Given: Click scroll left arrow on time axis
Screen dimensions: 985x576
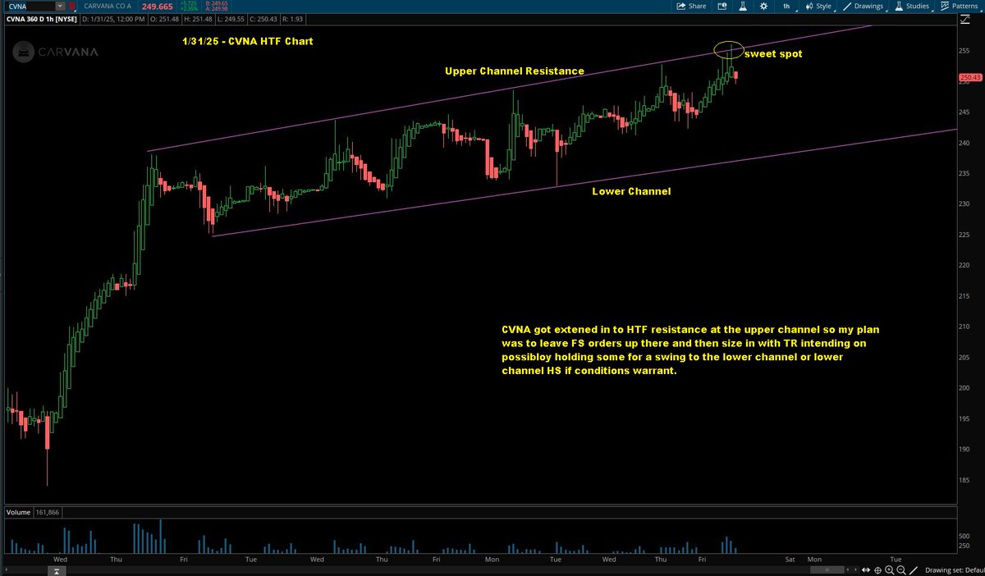Looking at the screenshot, I should point(848,569).
